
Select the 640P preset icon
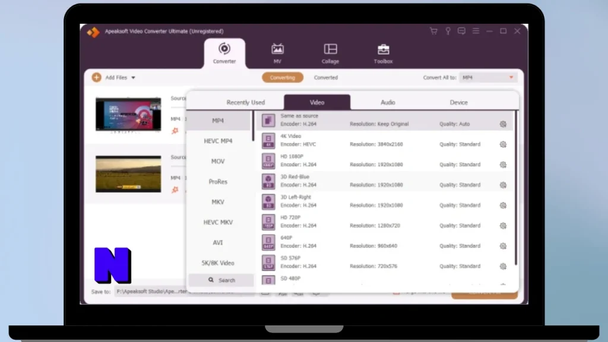coord(268,242)
